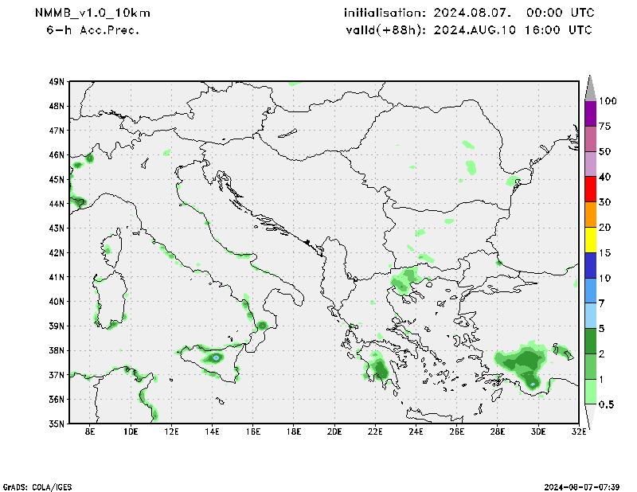
Task: Click the '49N' latitude axis label
Action: tap(57, 81)
